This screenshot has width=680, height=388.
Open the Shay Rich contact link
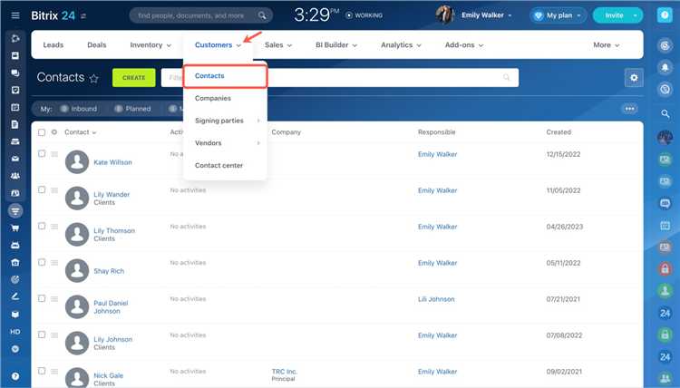tap(109, 271)
